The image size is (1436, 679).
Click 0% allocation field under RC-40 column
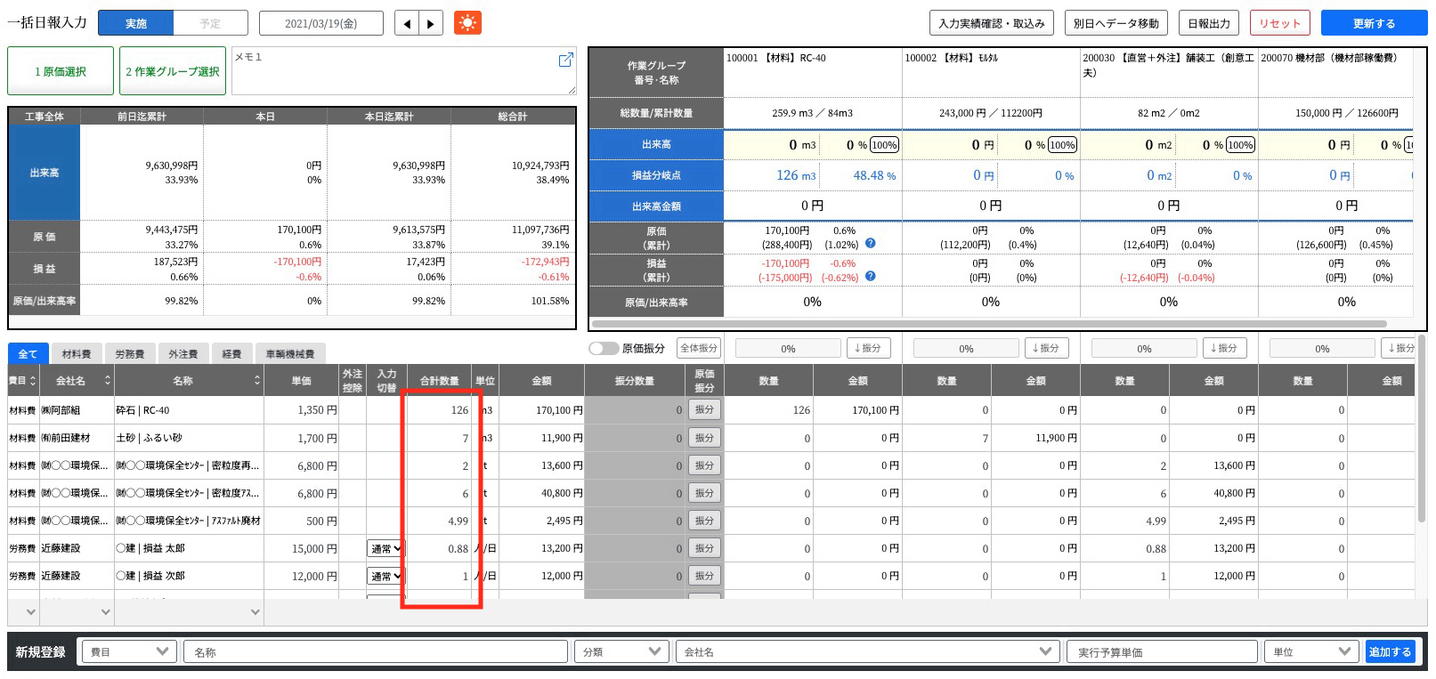pos(788,348)
